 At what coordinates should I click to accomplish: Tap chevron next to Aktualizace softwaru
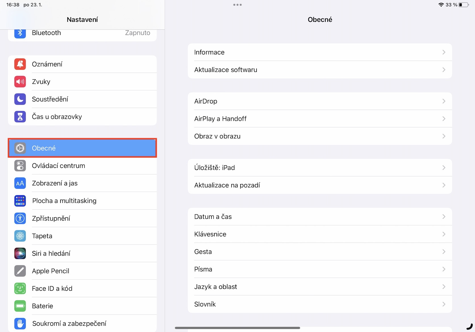click(443, 70)
